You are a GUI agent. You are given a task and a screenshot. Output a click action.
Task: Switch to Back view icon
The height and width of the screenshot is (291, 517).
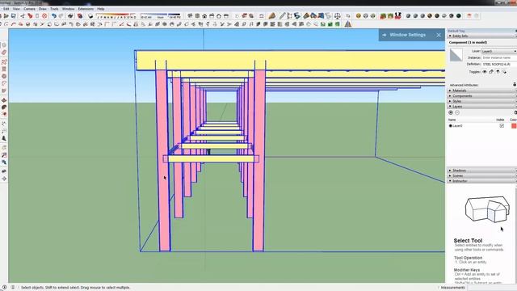pos(219,16)
